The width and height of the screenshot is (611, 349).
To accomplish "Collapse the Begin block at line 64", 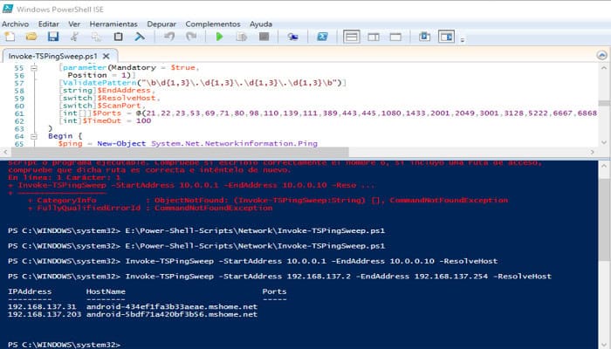I will click(x=34, y=136).
